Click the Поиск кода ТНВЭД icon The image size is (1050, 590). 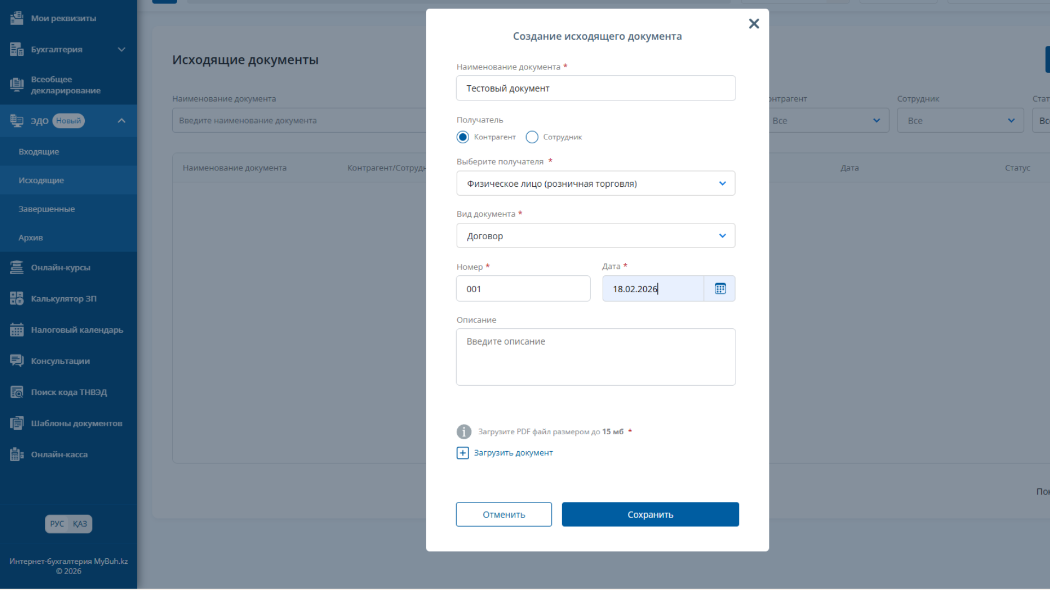point(16,392)
